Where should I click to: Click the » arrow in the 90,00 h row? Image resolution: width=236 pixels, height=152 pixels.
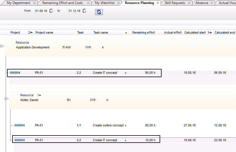pyautogui.click(x=126, y=73)
